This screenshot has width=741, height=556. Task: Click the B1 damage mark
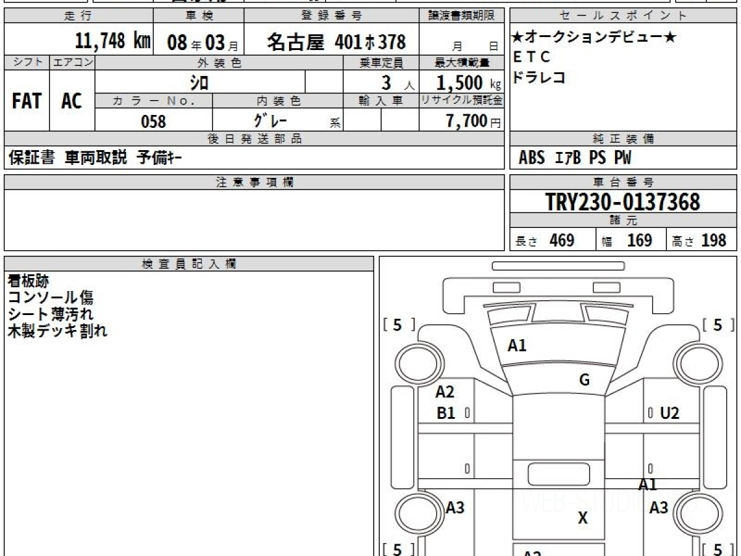(x=445, y=413)
